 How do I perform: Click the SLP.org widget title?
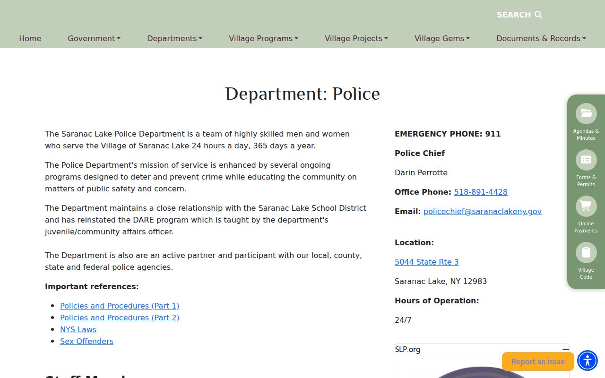tap(407, 349)
